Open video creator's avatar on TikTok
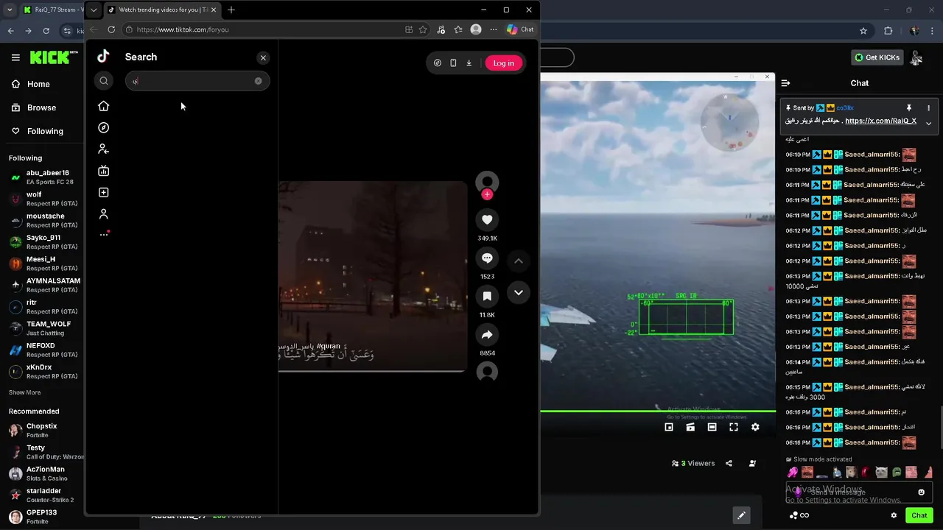The width and height of the screenshot is (943, 530). [487, 182]
